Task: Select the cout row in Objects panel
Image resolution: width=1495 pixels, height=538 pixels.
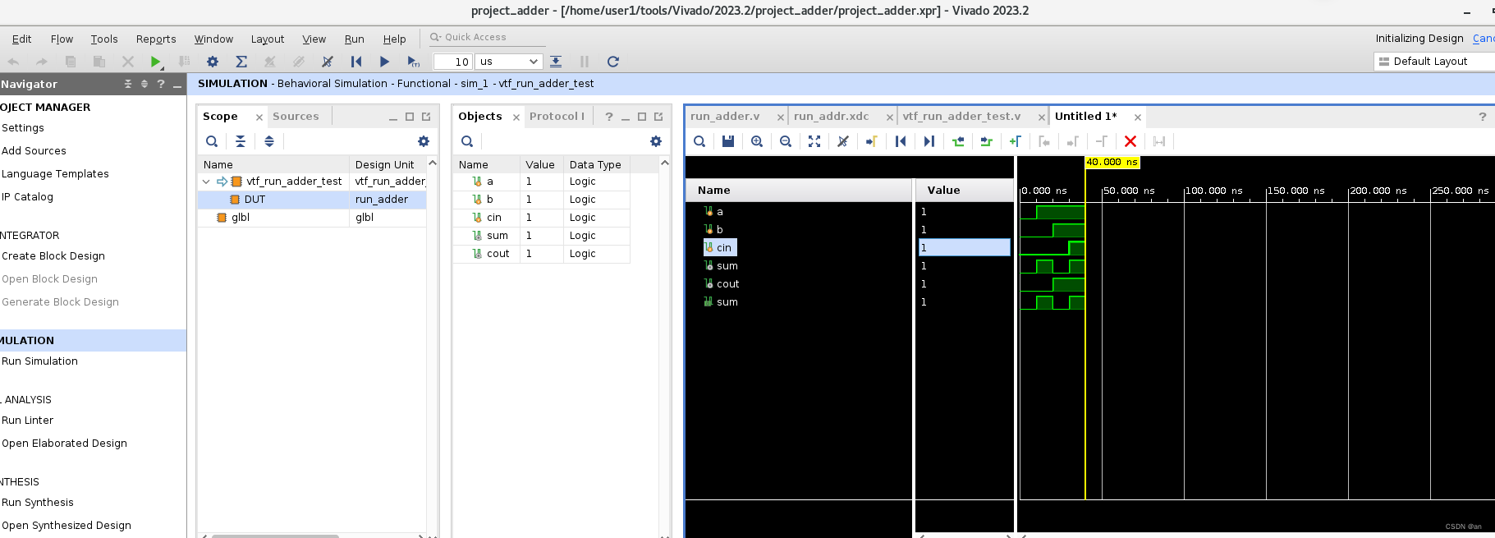Action: click(x=542, y=254)
